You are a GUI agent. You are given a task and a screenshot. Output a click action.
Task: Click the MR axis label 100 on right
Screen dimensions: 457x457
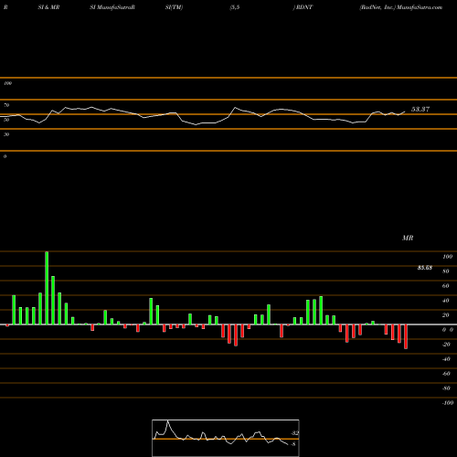tap(447, 257)
